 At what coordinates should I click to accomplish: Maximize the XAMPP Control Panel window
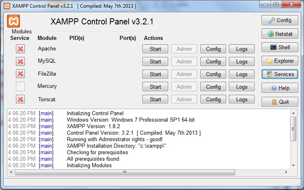[x=276, y=4]
